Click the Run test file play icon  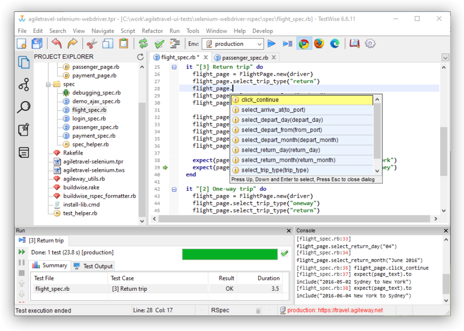point(272,44)
